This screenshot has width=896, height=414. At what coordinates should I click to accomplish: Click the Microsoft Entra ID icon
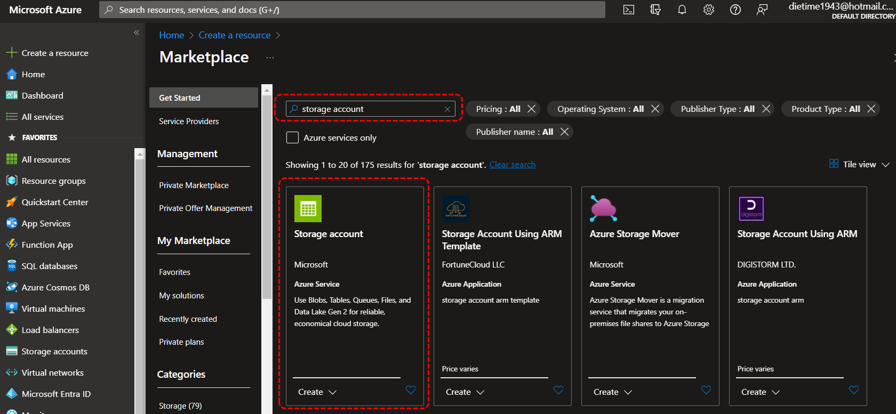coord(12,394)
